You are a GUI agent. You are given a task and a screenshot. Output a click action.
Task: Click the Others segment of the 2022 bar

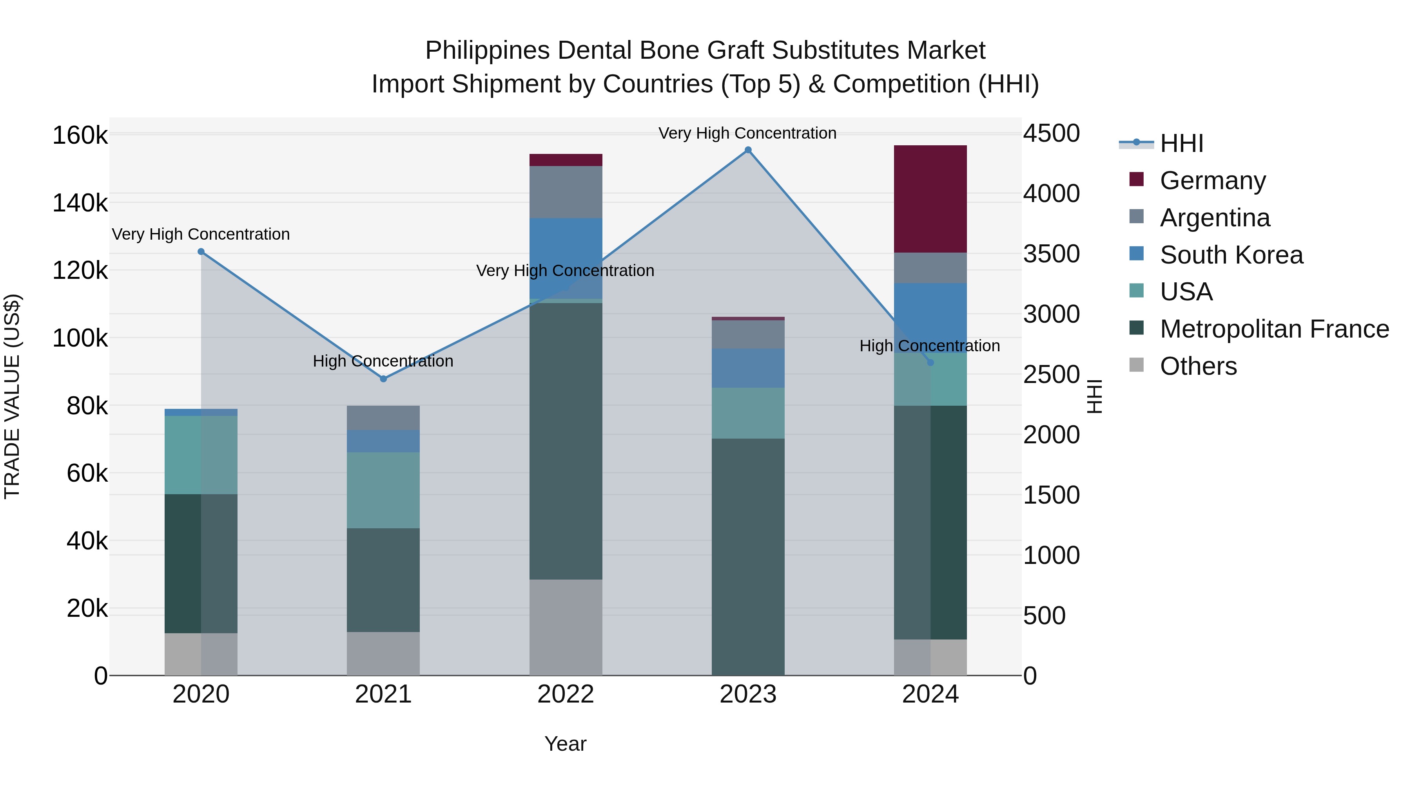pyautogui.click(x=566, y=627)
